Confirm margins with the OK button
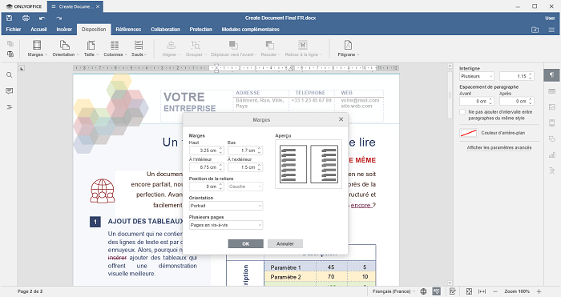This screenshot has height=297, width=561. 246,243
